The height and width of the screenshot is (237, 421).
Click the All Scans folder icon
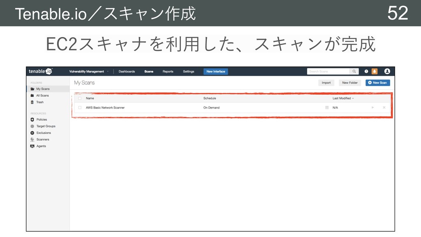click(32, 95)
